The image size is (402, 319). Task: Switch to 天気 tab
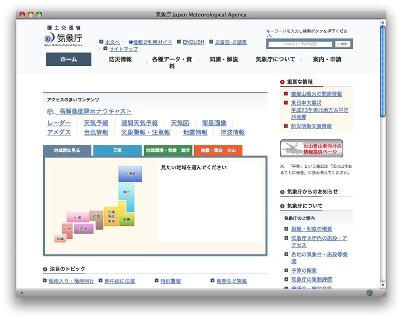pos(117,150)
